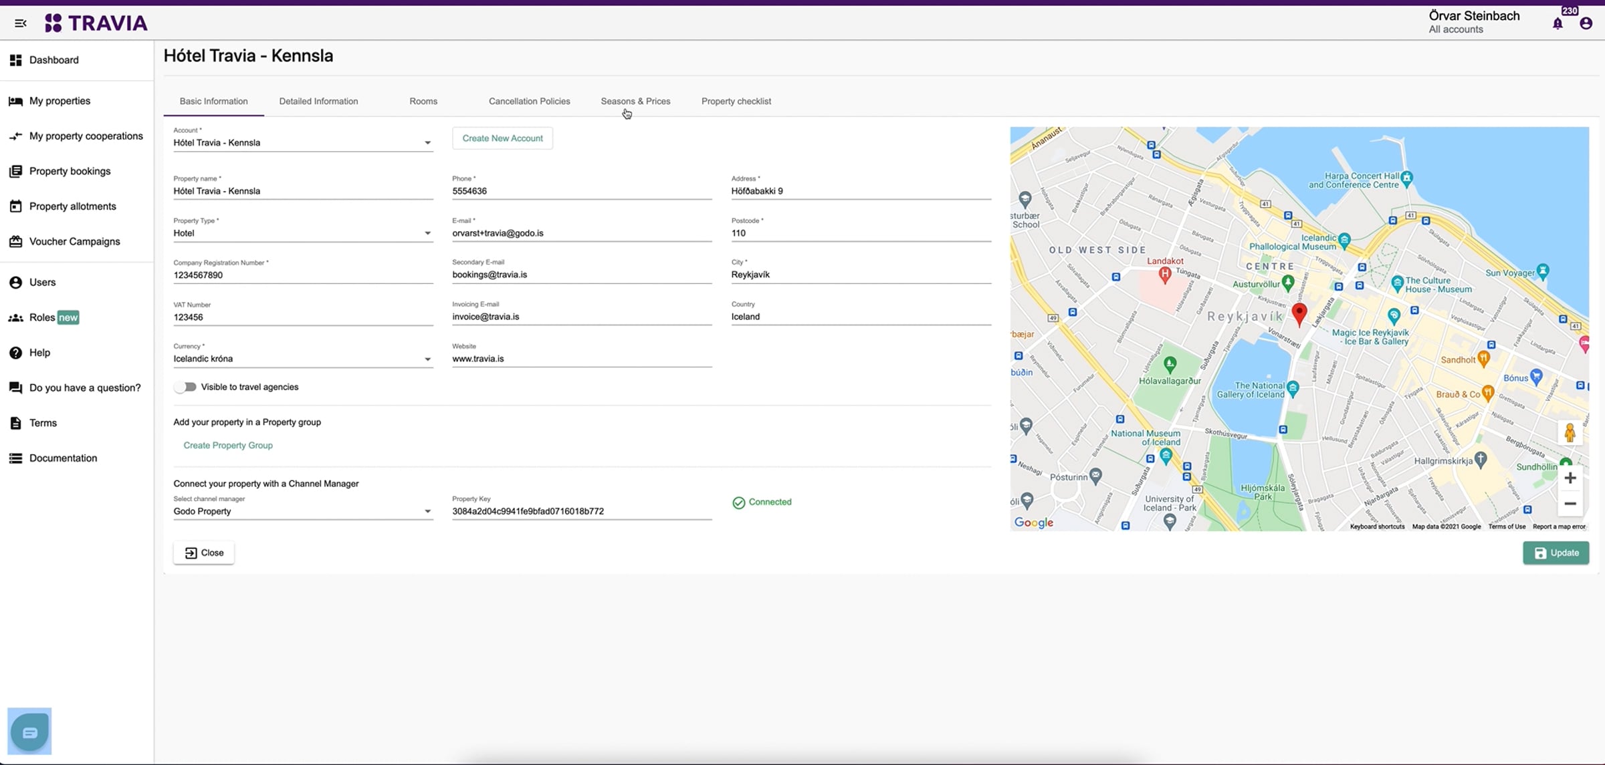Image resolution: width=1605 pixels, height=765 pixels.
Task: Open the Currency dropdown
Action: click(303, 359)
